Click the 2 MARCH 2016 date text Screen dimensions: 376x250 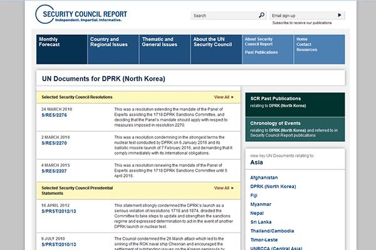click(x=56, y=137)
